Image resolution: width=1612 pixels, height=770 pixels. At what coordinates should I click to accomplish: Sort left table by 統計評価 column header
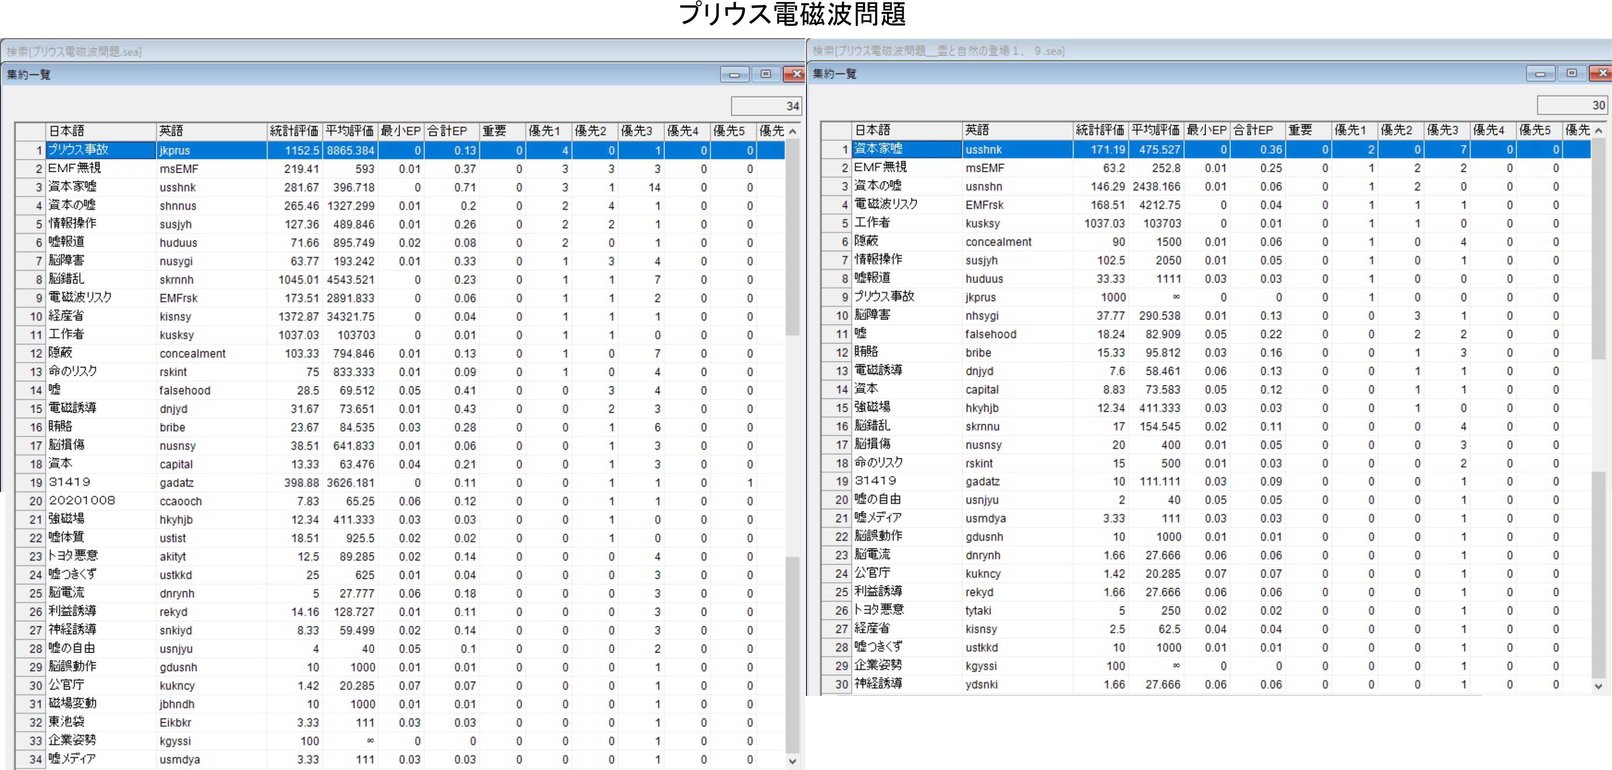point(294,131)
